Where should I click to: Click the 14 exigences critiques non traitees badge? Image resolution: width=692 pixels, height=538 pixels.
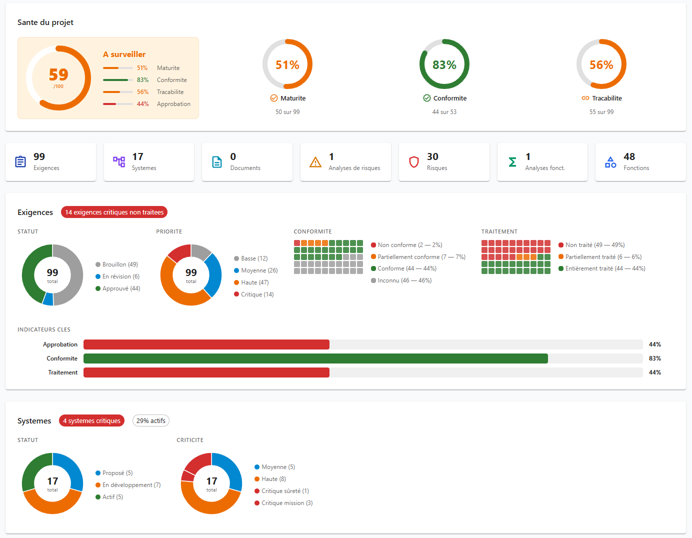[x=114, y=212]
